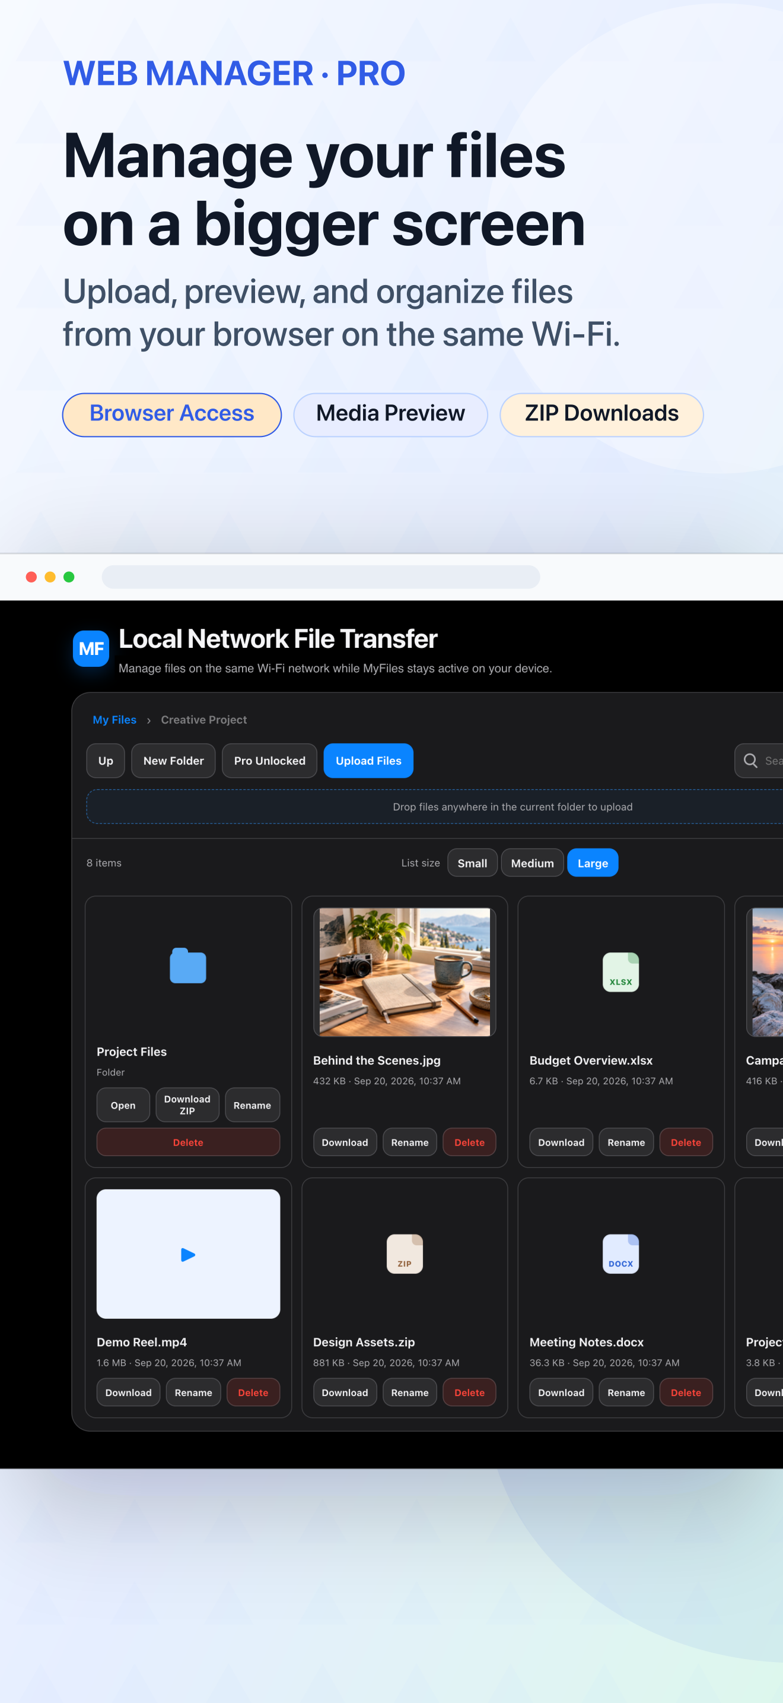Viewport: 783px width, 1703px height.
Task: Delete Demo Reel.mp4
Action: tap(253, 1392)
